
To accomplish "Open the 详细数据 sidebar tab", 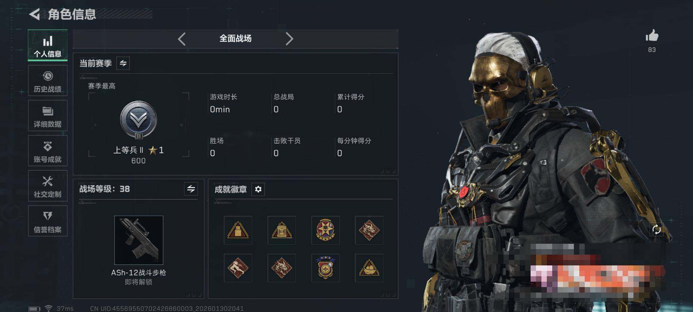I will (48, 116).
